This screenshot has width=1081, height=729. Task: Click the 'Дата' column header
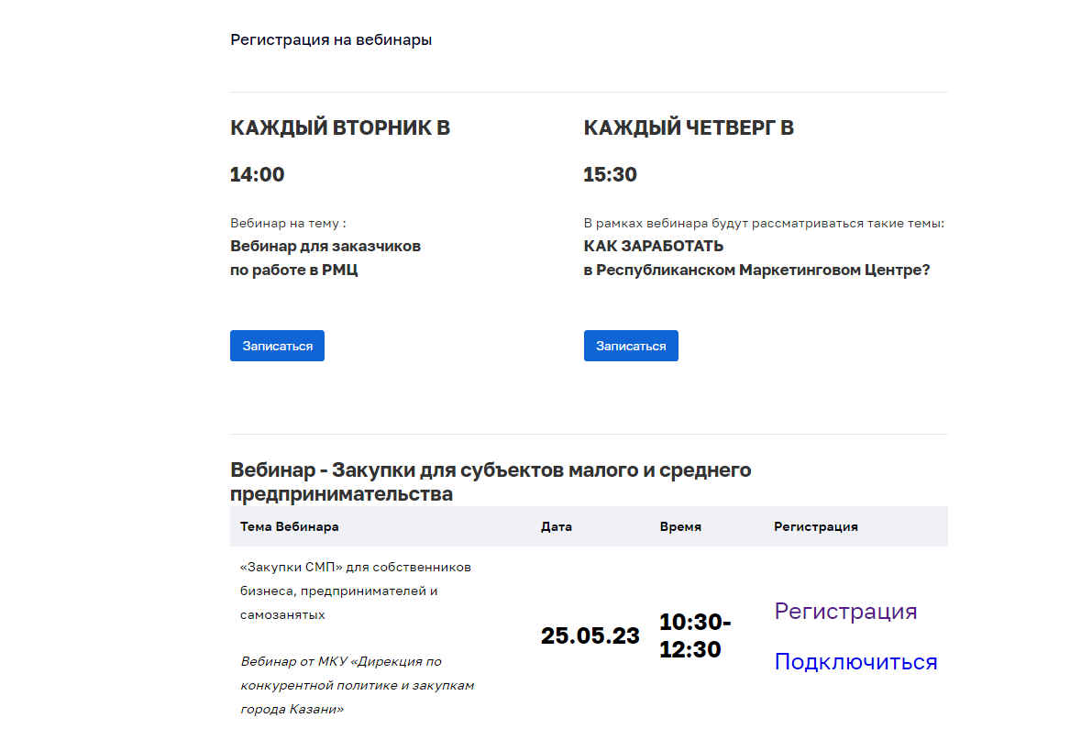pyautogui.click(x=557, y=526)
